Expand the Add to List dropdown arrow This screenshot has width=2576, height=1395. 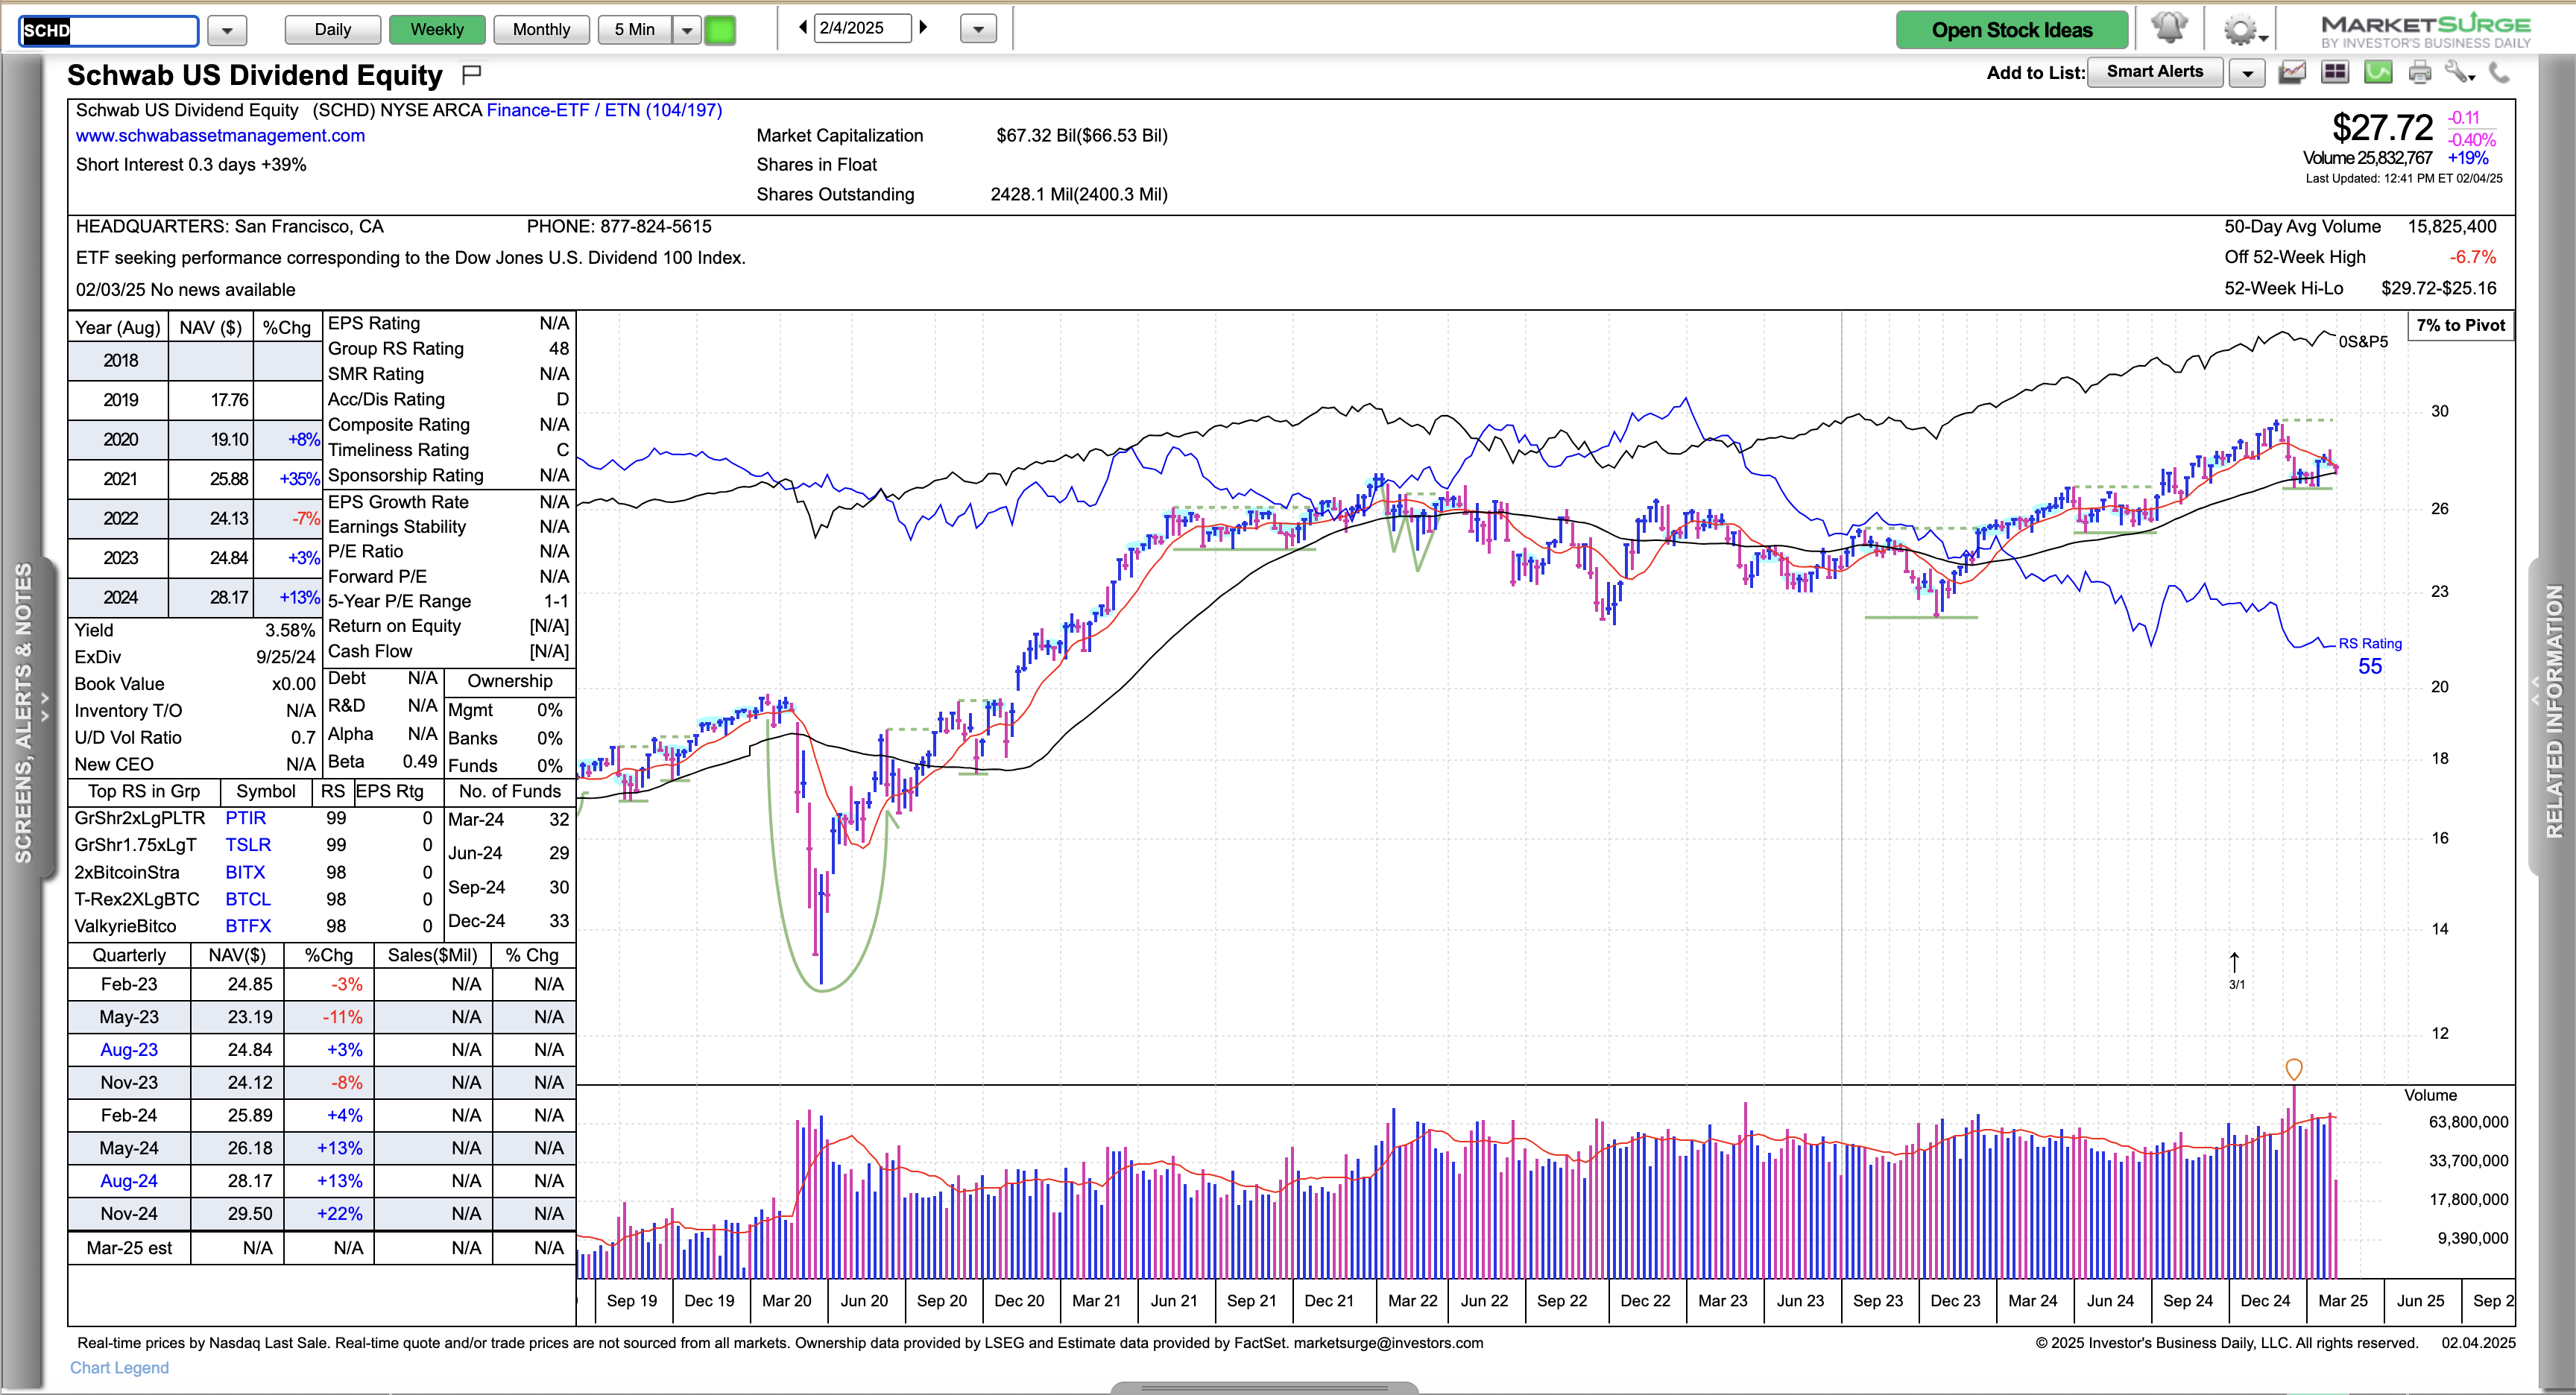[2247, 73]
